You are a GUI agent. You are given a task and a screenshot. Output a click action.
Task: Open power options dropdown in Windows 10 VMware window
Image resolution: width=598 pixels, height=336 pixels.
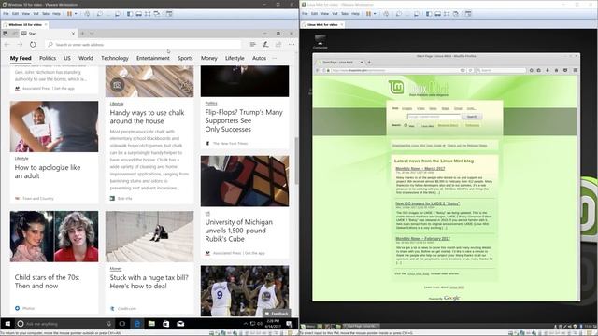click(x=76, y=14)
